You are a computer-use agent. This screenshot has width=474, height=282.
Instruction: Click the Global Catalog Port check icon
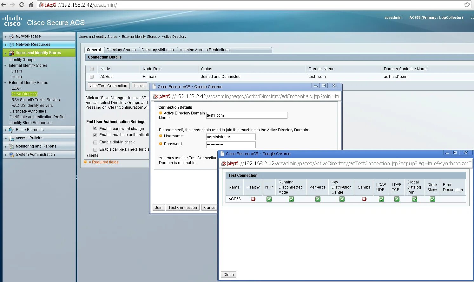pyautogui.click(x=415, y=199)
